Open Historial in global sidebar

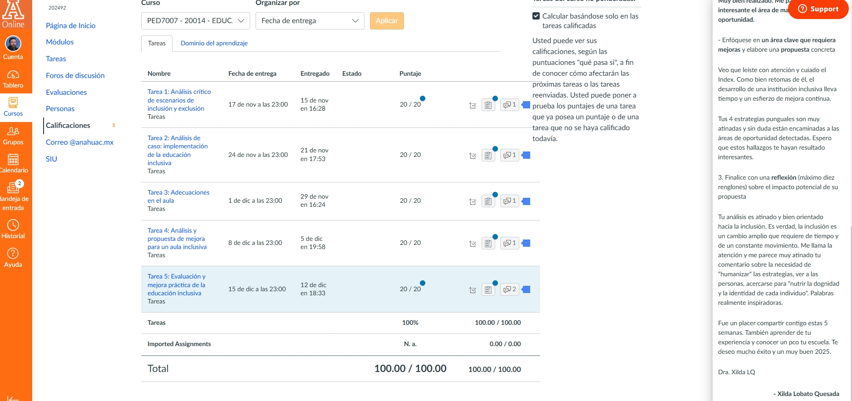pos(13,230)
